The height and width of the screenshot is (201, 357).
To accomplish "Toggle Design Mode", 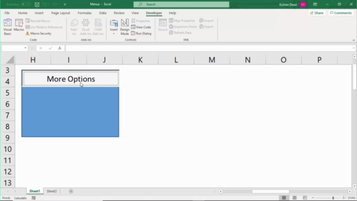I will click(x=124, y=27).
